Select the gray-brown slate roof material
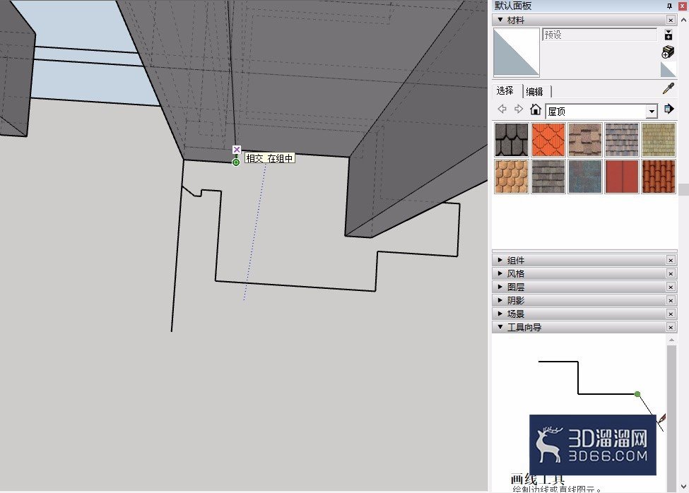 pyautogui.click(x=548, y=177)
